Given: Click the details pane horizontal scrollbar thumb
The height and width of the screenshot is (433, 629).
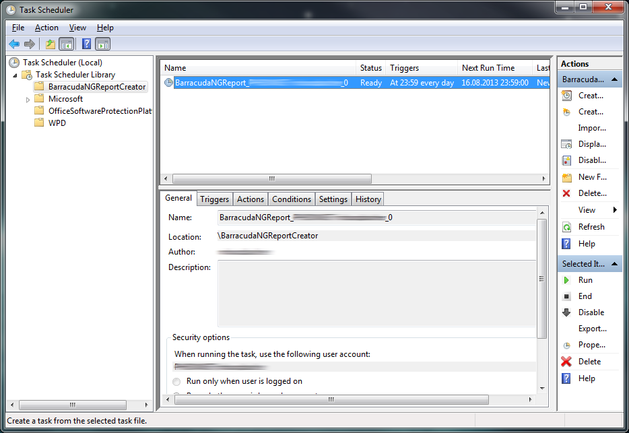Looking at the screenshot, I should (331, 400).
